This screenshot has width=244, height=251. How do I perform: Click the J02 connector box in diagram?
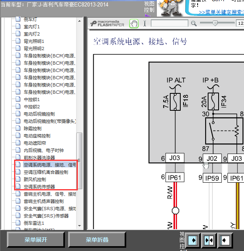tap(212, 158)
